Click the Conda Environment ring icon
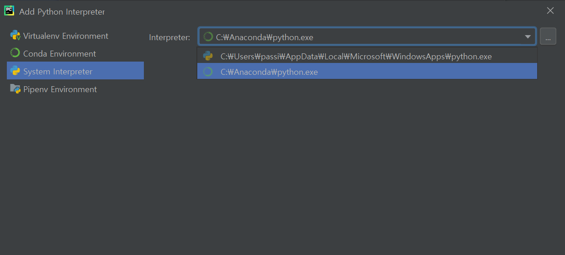Viewport: 565px width, 255px height. 15,53
